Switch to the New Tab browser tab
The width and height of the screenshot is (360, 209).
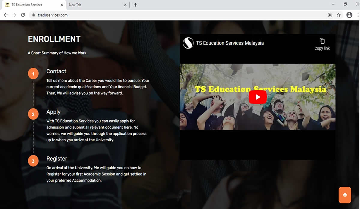96,5
